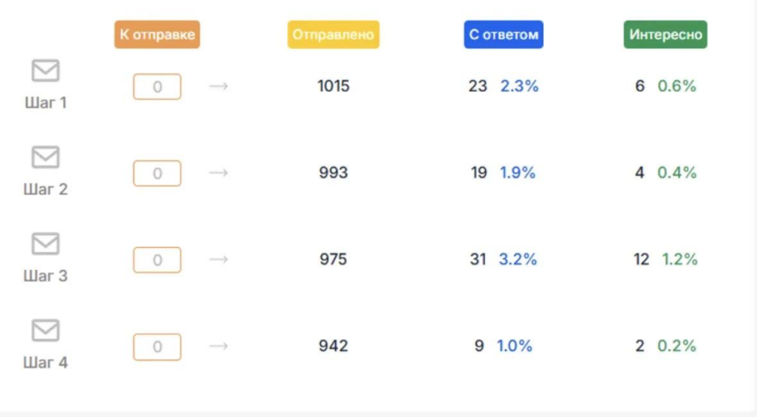
Task: Open the 1015 sent count for Шаг 1
Action: [x=333, y=87]
